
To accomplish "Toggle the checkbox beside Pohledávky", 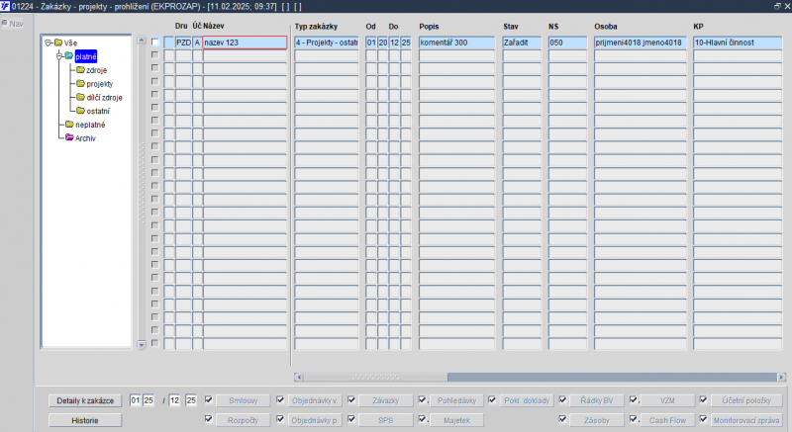I will coord(423,399).
